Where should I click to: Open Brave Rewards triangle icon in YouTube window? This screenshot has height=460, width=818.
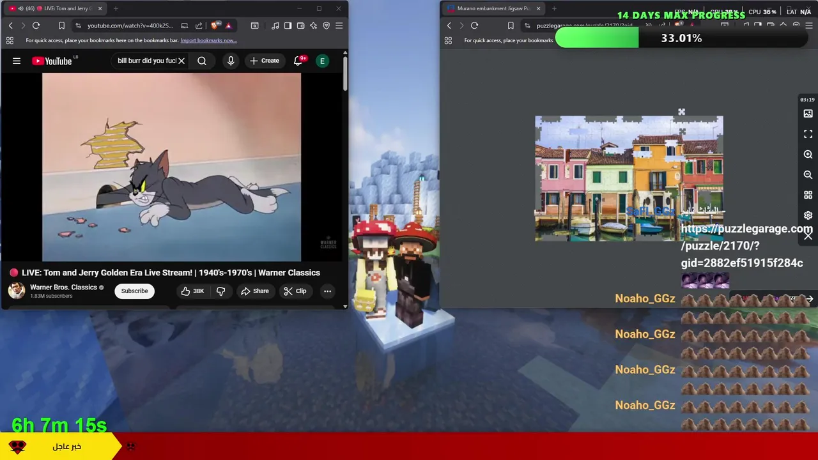point(228,26)
